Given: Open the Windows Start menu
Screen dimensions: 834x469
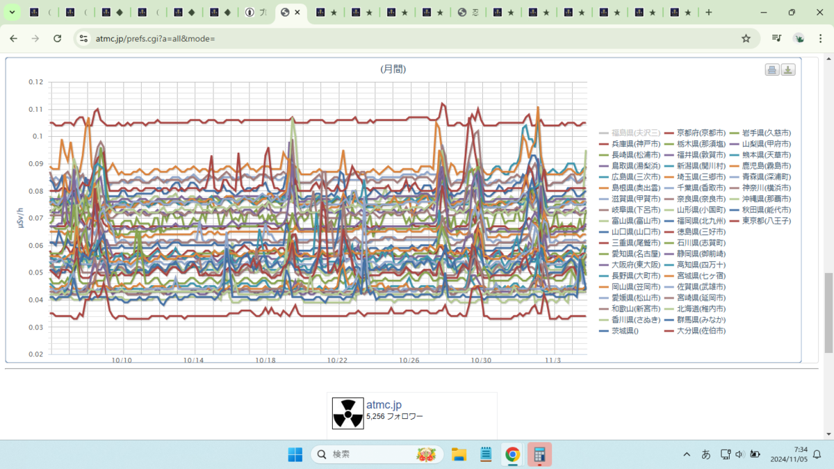Looking at the screenshot, I should [295, 454].
